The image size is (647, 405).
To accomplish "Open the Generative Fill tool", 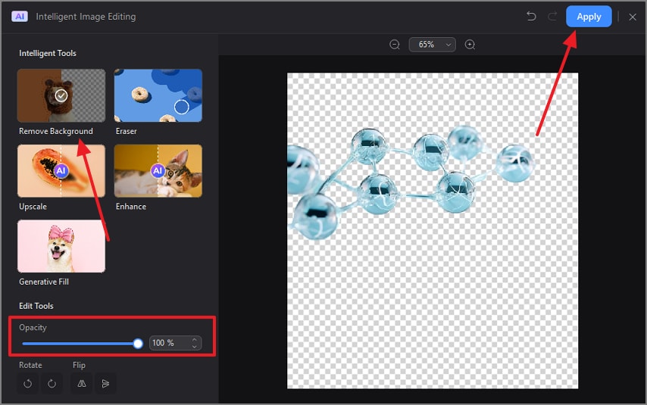I will [61, 246].
